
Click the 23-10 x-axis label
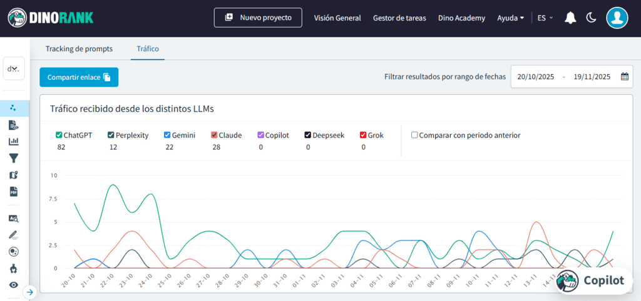126,282
